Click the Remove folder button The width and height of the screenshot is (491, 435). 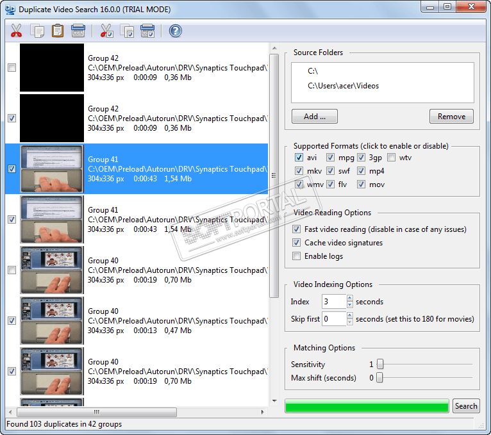point(451,117)
